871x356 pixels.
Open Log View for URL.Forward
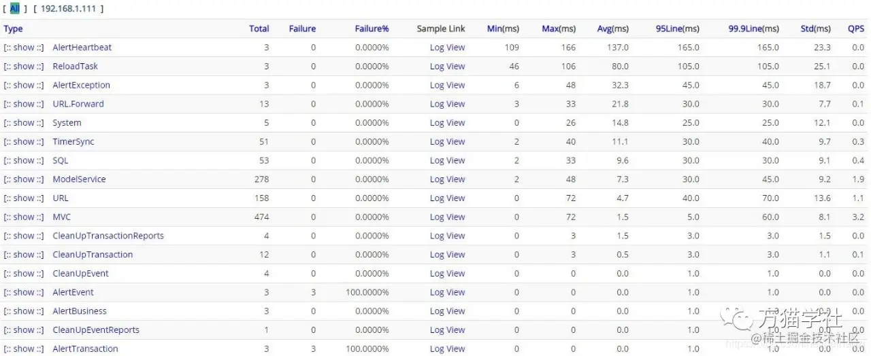pyautogui.click(x=447, y=104)
